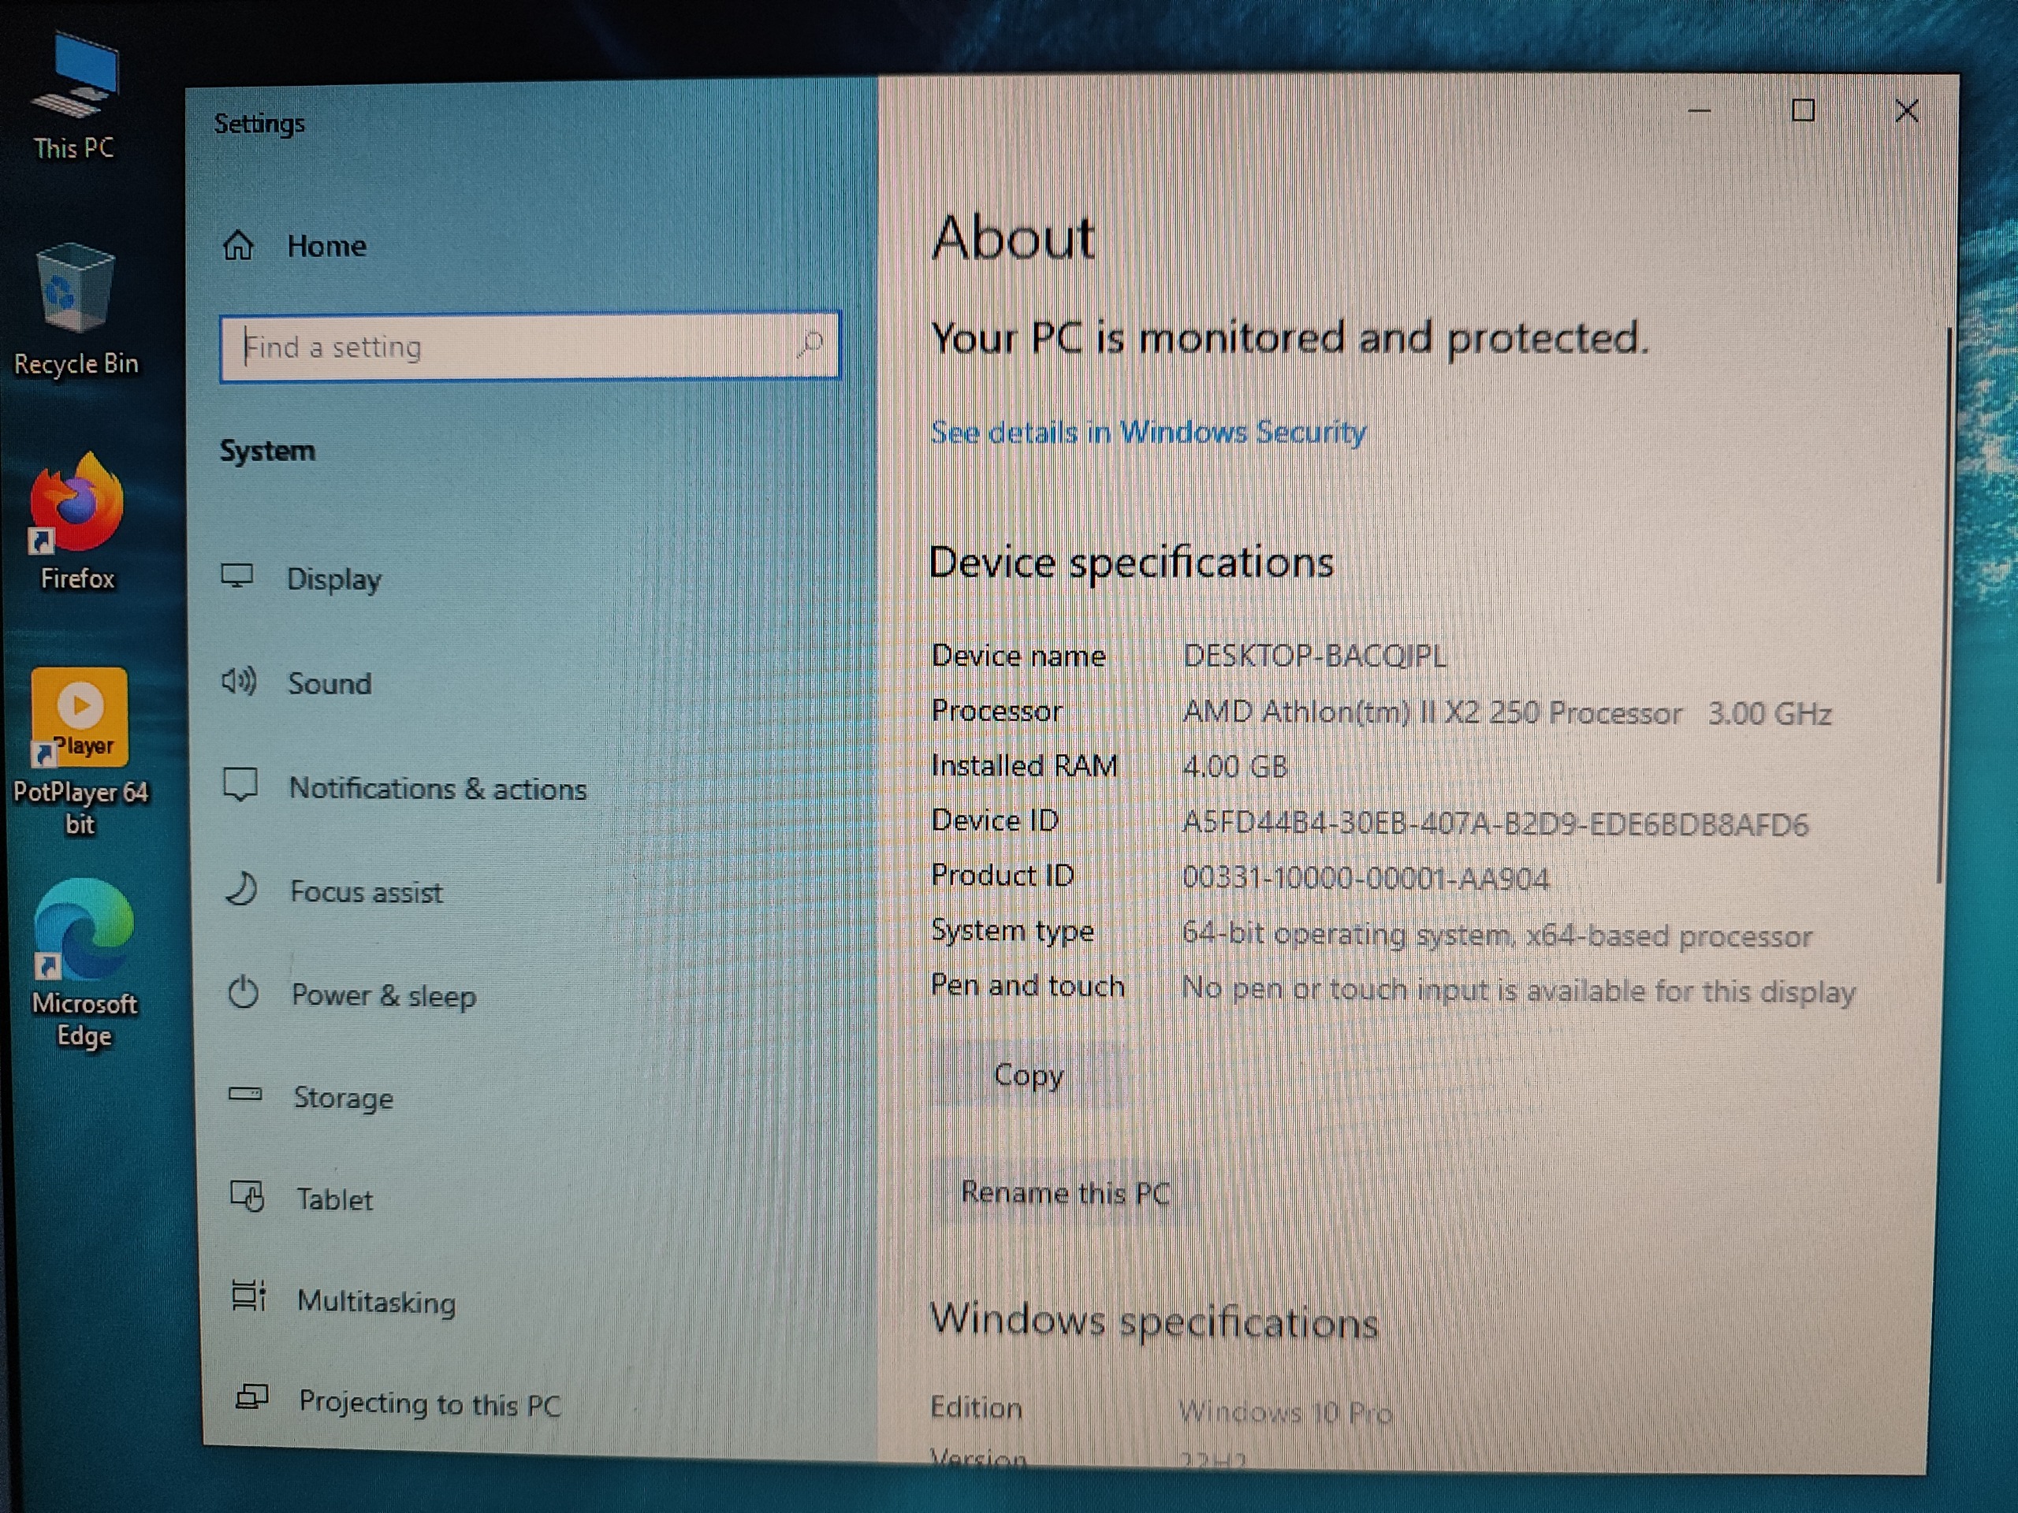The height and width of the screenshot is (1513, 2018).
Task: Select the Focus assist moon icon
Action: [242, 889]
